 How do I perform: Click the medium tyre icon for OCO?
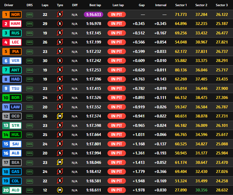point(60,116)
